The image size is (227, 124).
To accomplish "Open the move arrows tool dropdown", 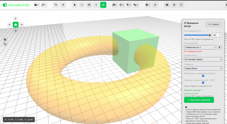I will coord(122,5).
